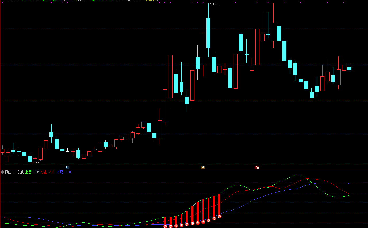Click the 财 financial info marker
This screenshot has height=228, width=368.
(x=67, y=167)
